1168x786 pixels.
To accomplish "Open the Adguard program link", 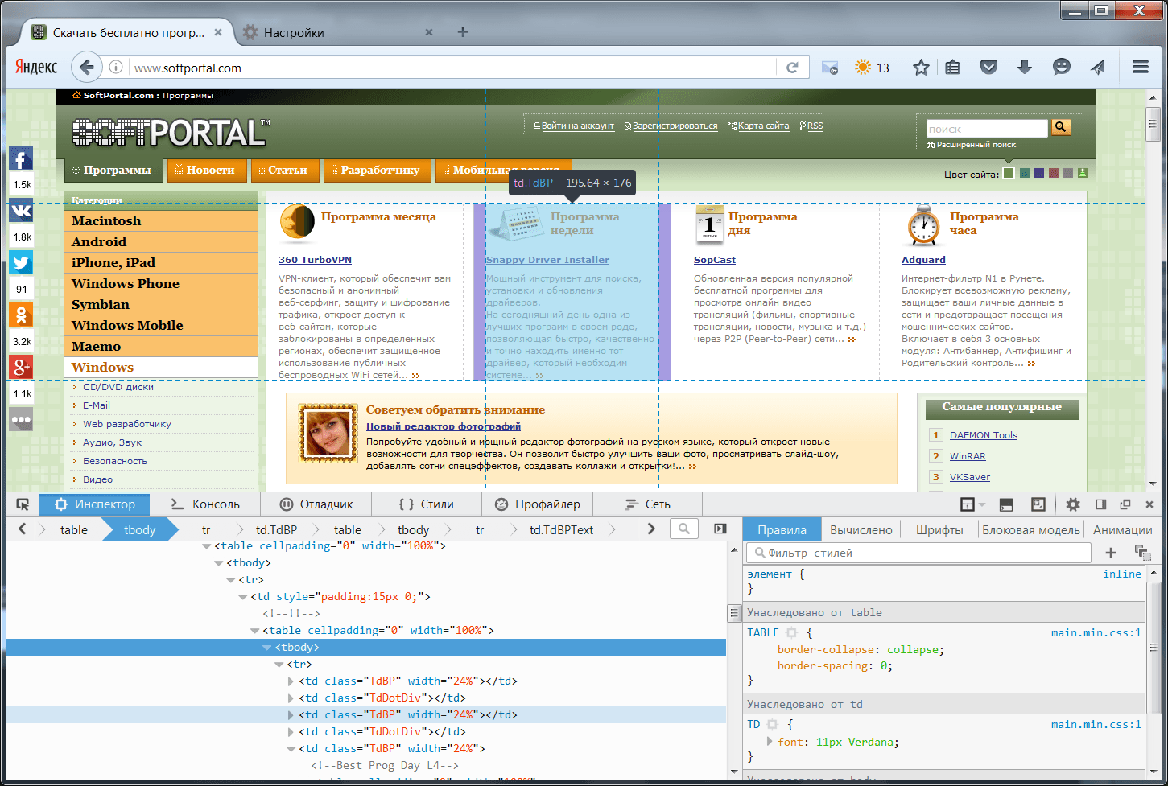I will pos(923,260).
